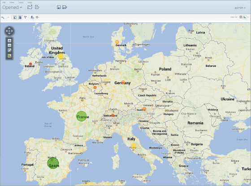Zoom out on the map
This screenshot has width=251, height=186.
pos(9,45)
